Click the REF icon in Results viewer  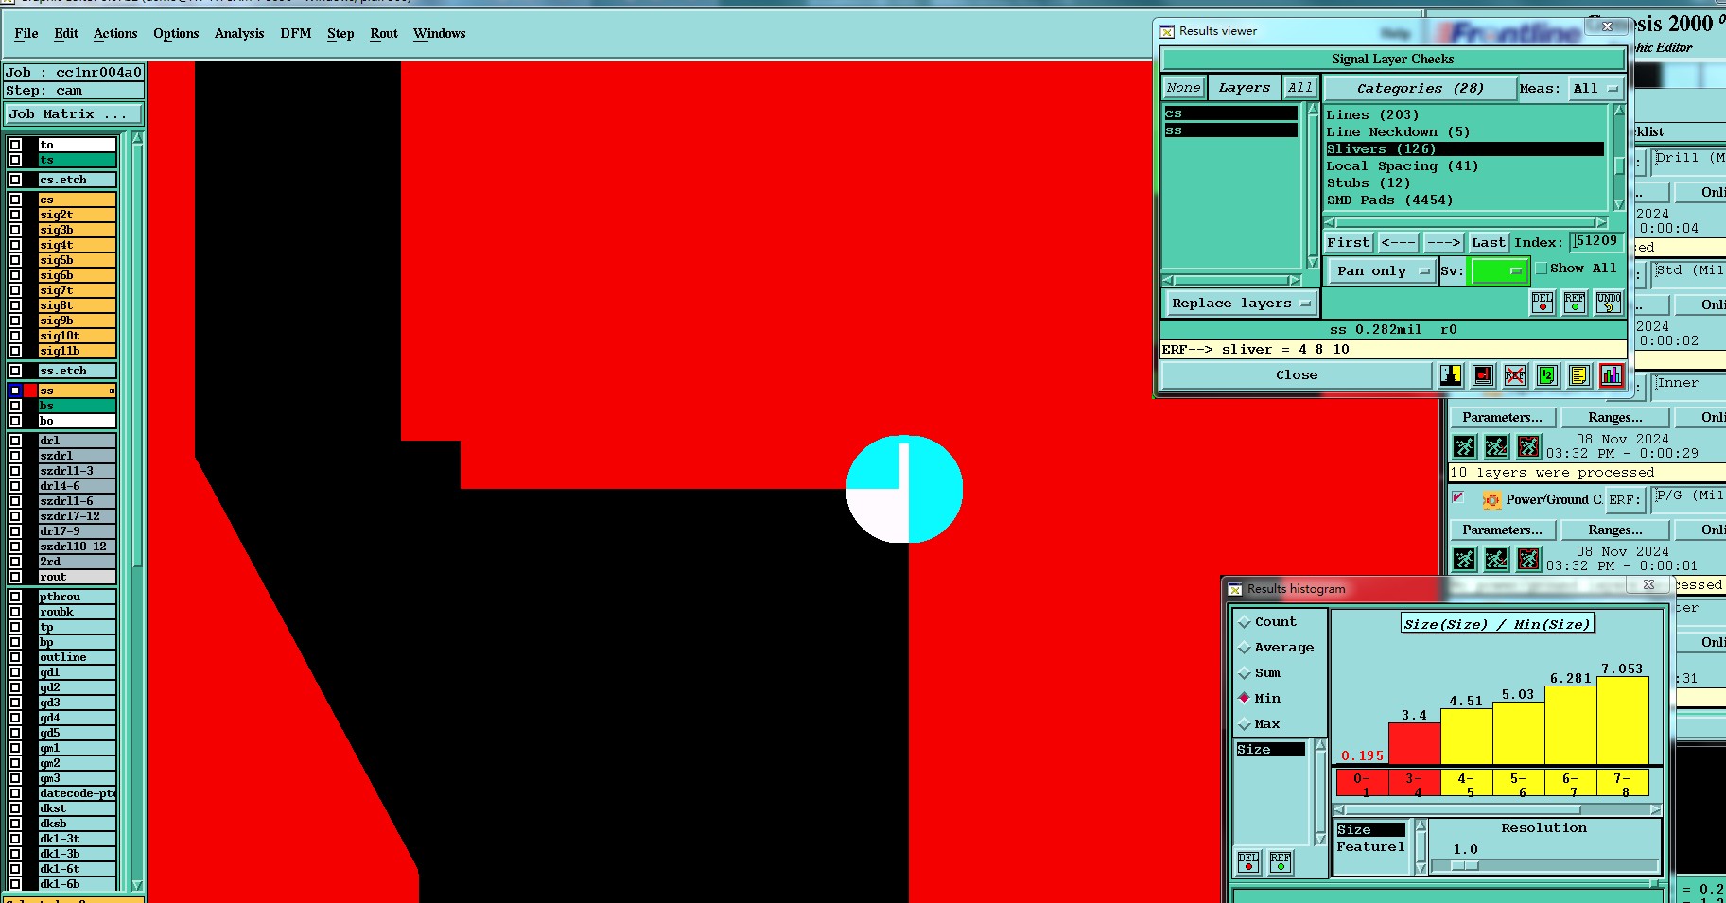pyautogui.click(x=1575, y=303)
